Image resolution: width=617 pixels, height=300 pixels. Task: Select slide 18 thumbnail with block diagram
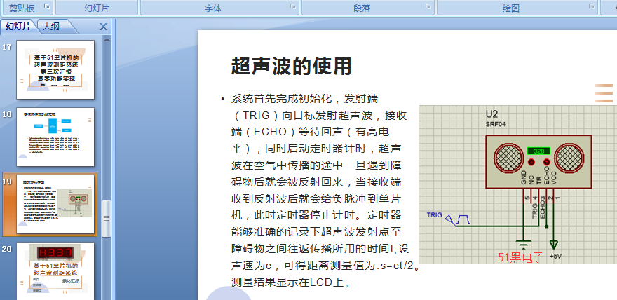tap(55, 137)
